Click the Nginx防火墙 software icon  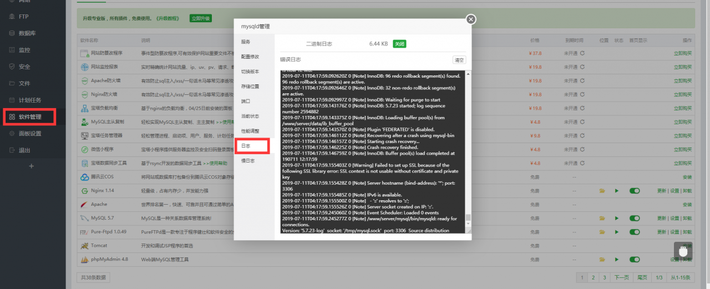pos(84,94)
